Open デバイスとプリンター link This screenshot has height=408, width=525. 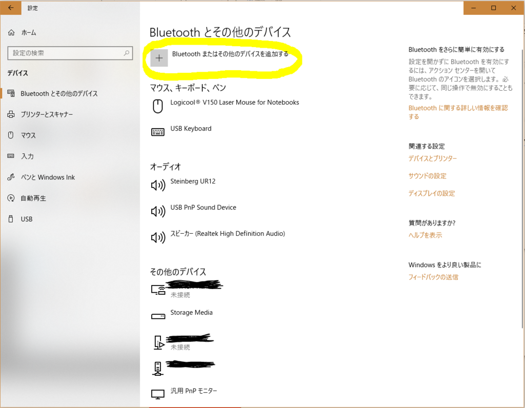tap(433, 158)
